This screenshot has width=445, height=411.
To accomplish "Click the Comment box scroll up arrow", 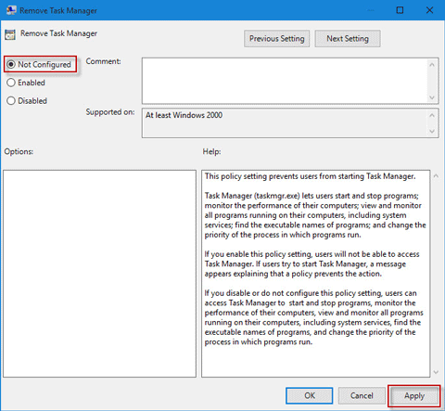I will click(x=432, y=65).
